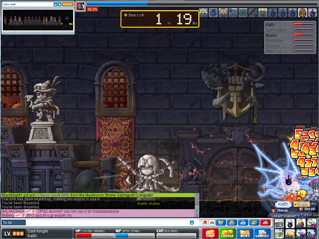This screenshot has width=319, height=239.
Task: Open the orange and blue diamond icon
Action: (x=212, y=223)
